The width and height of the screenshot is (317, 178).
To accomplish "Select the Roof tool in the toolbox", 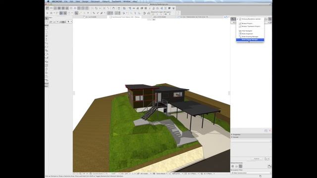I will pos(46,54).
